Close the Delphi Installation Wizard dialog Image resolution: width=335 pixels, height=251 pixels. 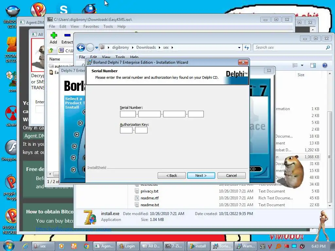243,62
